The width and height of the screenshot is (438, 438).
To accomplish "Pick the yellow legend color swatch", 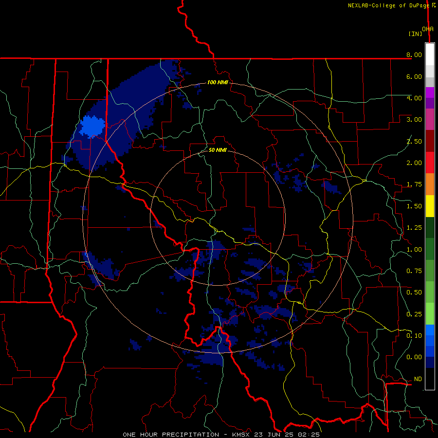I will pos(430,206).
